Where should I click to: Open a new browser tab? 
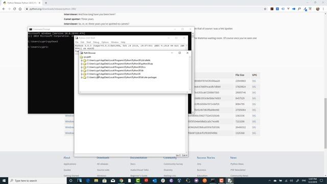(46, 3)
